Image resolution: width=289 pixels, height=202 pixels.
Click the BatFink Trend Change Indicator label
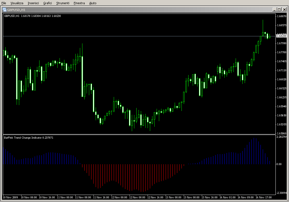(29, 137)
